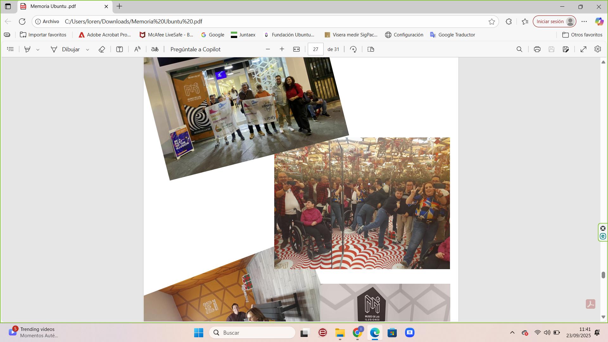Select the Memoria Ubuntu .pdf tab
The width and height of the screenshot is (608, 342).
[53, 6]
